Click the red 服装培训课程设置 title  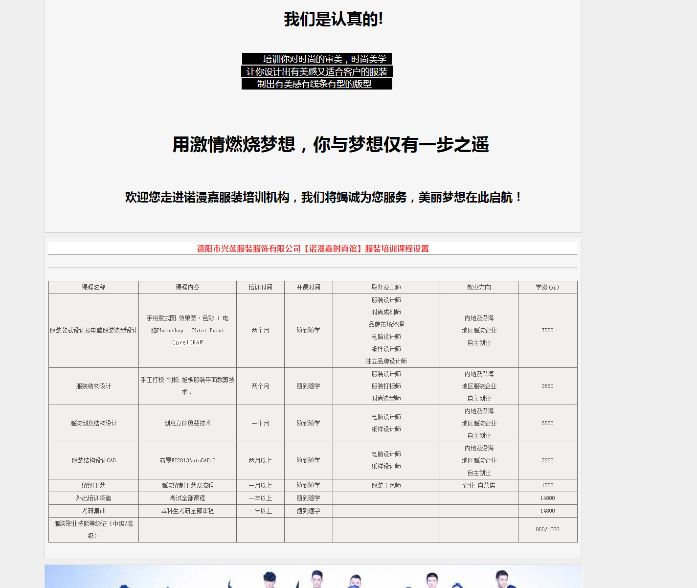point(313,249)
